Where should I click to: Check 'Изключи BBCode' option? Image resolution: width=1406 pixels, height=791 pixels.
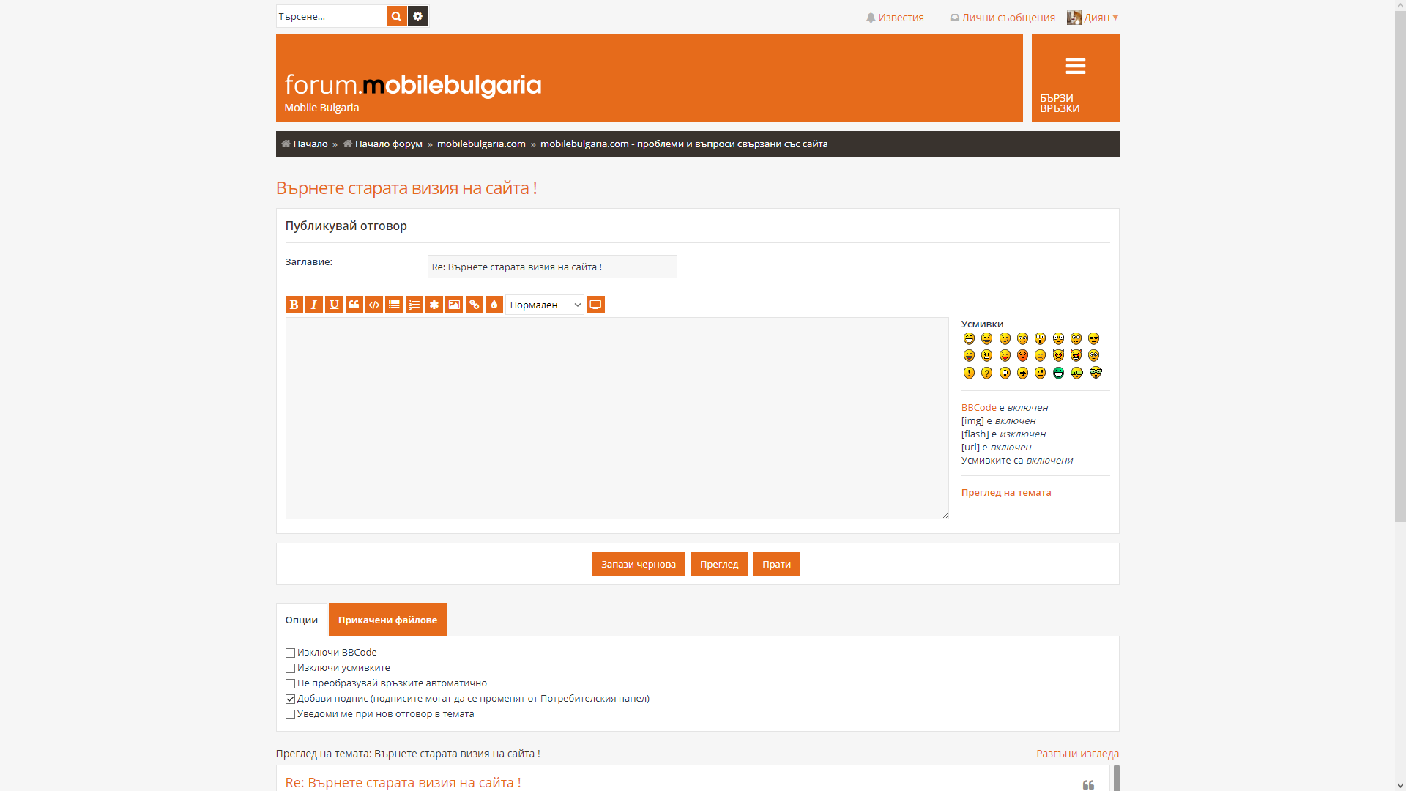[290, 653]
